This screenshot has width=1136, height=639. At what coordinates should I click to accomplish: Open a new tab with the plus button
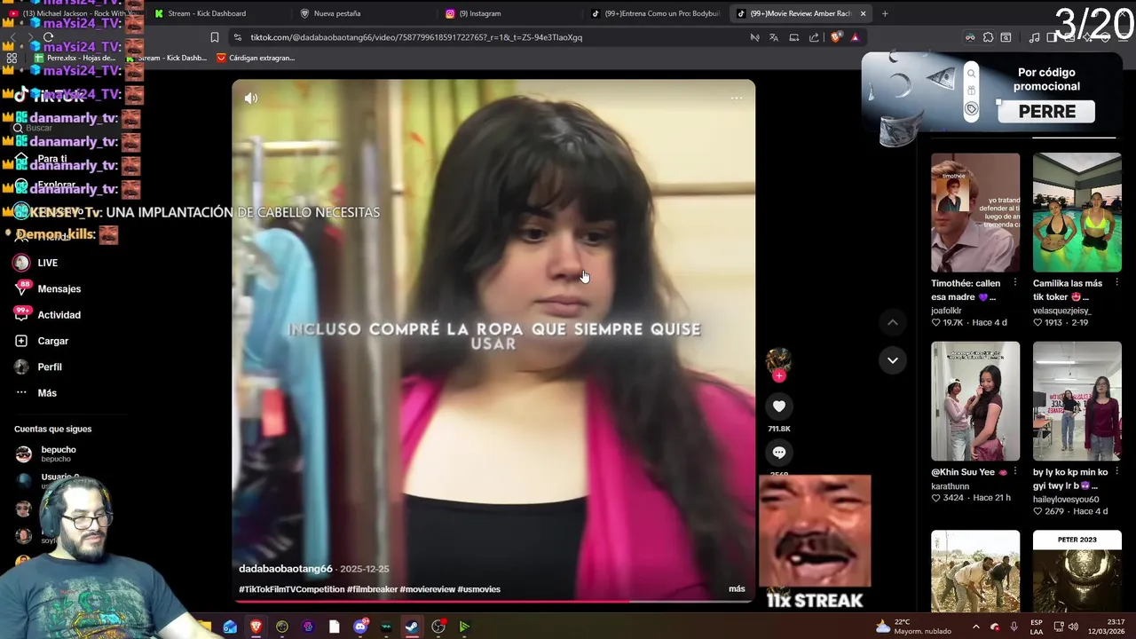coord(885,13)
